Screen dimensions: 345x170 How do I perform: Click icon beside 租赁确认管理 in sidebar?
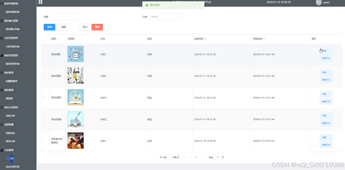click(x=2, y=21)
